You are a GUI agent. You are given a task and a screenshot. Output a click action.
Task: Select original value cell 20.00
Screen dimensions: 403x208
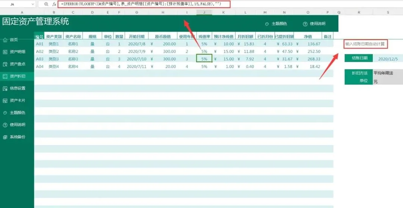(163, 66)
